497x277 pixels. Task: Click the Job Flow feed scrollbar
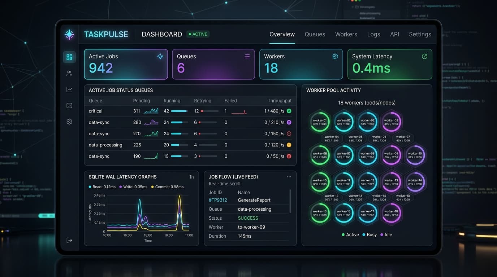click(290, 201)
